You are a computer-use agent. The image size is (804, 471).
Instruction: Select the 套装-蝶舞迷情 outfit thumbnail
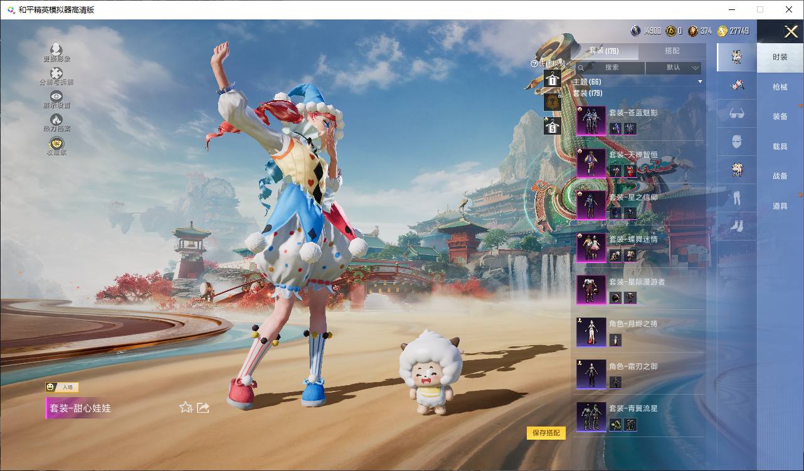pyautogui.click(x=591, y=247)
